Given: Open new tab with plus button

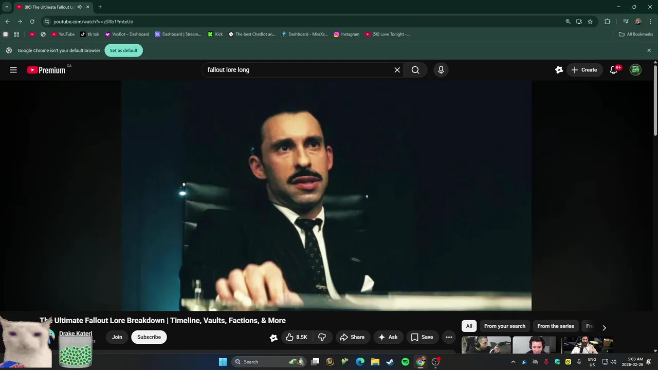Looking at the screenshot, I should (100, 7).
